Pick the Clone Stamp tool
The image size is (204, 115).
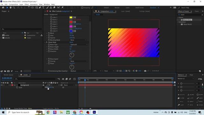pyautogui.click(x=51, y=8)
